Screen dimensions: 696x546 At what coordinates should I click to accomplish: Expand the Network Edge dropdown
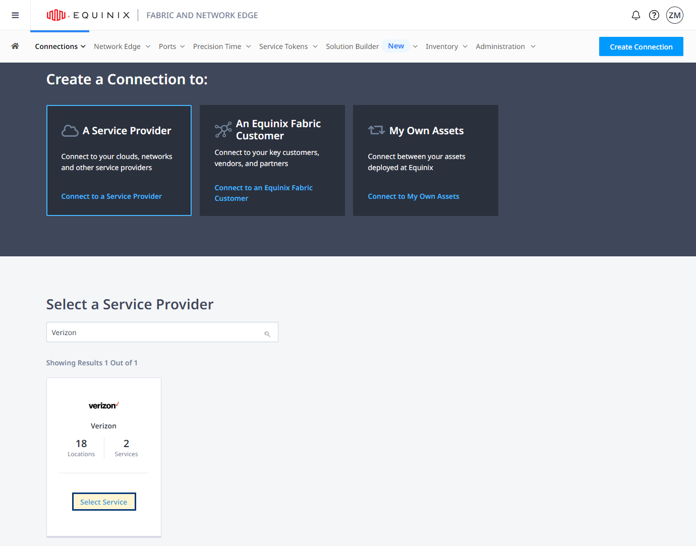pos(122,46)
